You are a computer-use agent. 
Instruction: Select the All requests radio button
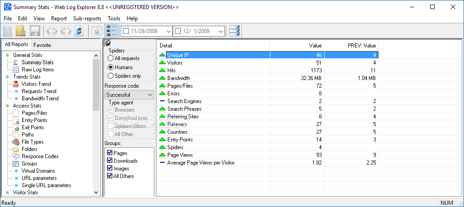[x=111, y=58]
